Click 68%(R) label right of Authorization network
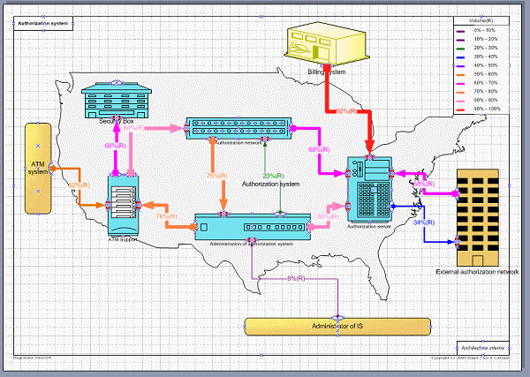Screen dimensions: 530x377 [x=319, y=149]
